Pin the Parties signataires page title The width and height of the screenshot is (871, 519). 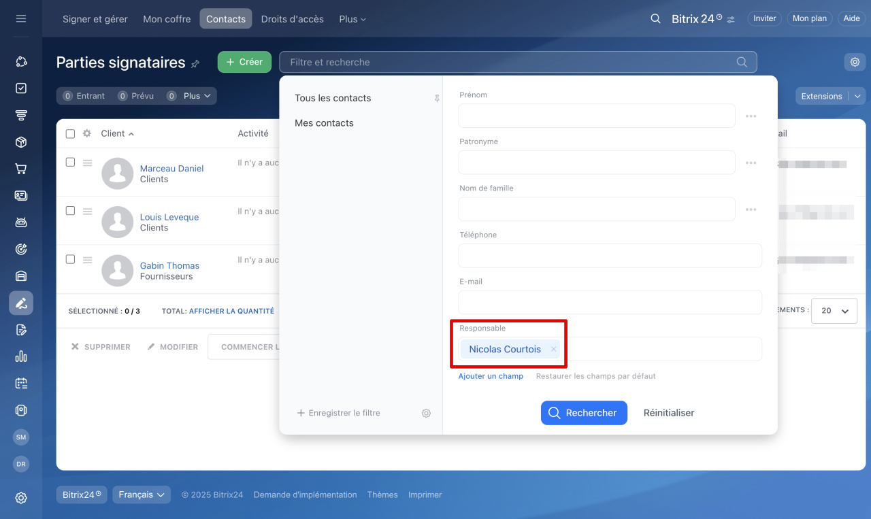point(195,64)
